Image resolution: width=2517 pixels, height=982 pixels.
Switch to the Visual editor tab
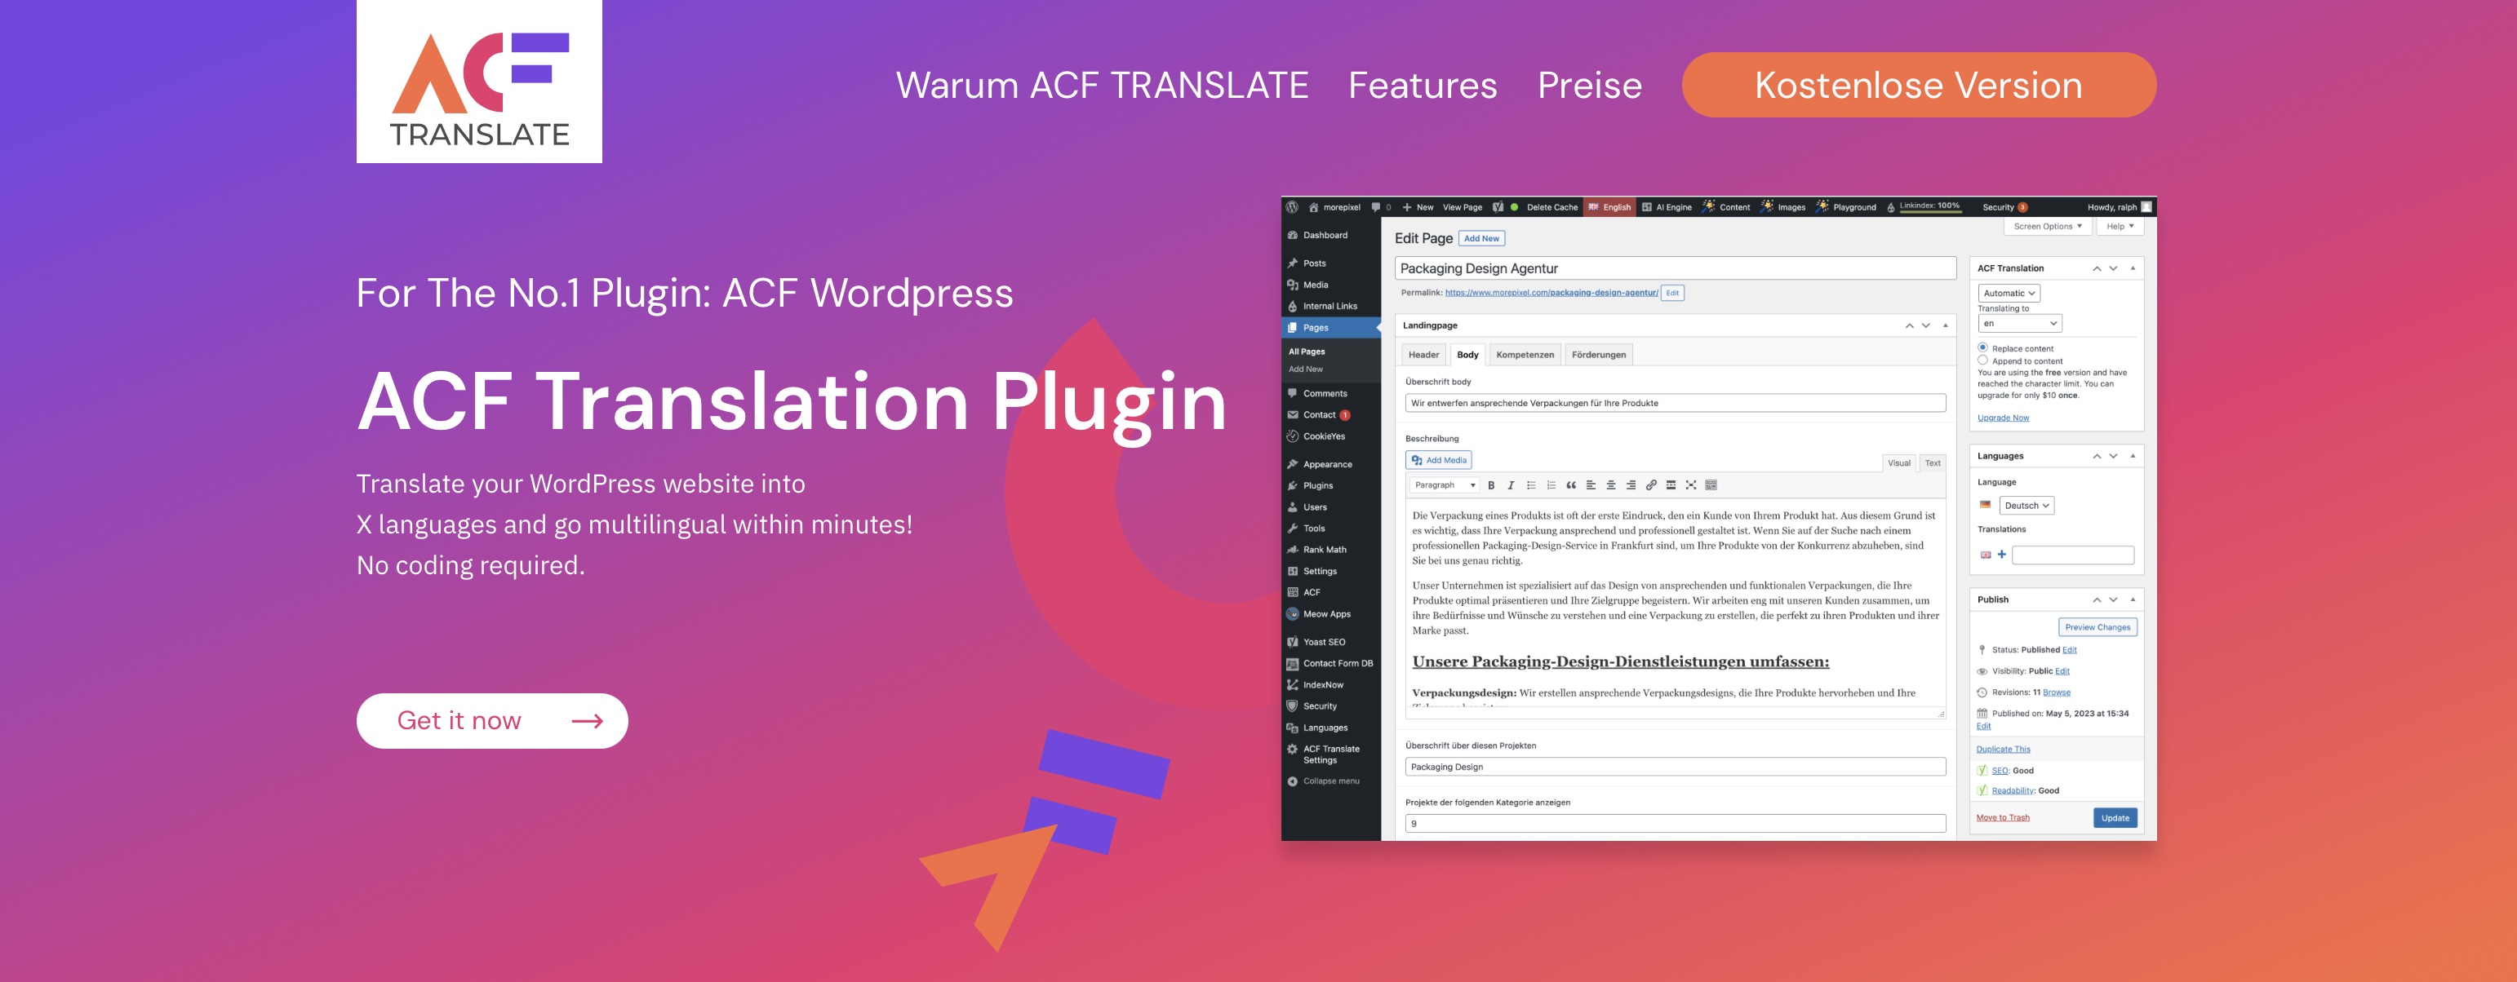tap(1898, 462)
